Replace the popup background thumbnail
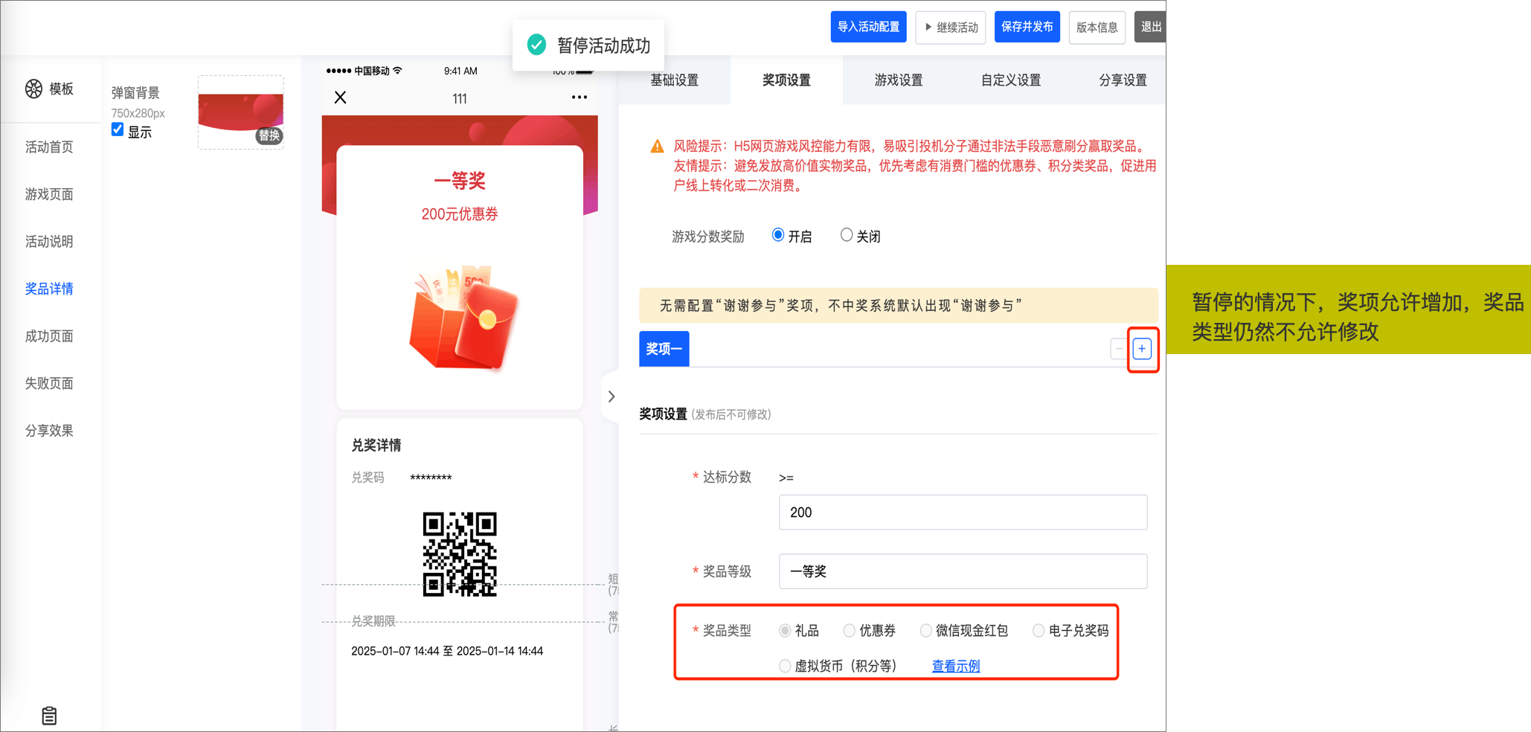This screenshot has height=732, width=1531. click(x=268, y=135)
